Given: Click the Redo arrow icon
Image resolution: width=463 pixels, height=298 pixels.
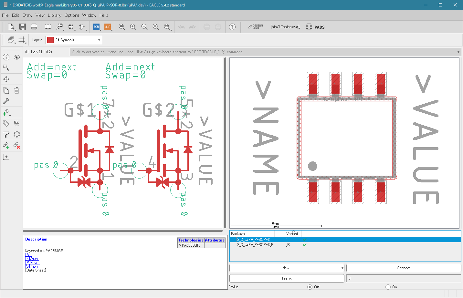Looking at the screenshot, I should point(193,27).
